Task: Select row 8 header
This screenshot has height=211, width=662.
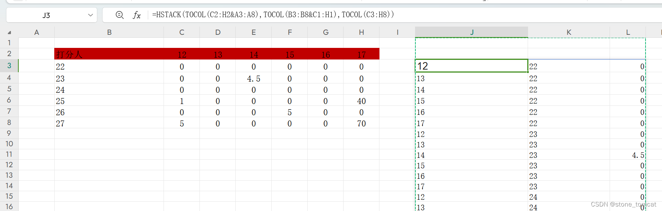Action: point(9,122)
